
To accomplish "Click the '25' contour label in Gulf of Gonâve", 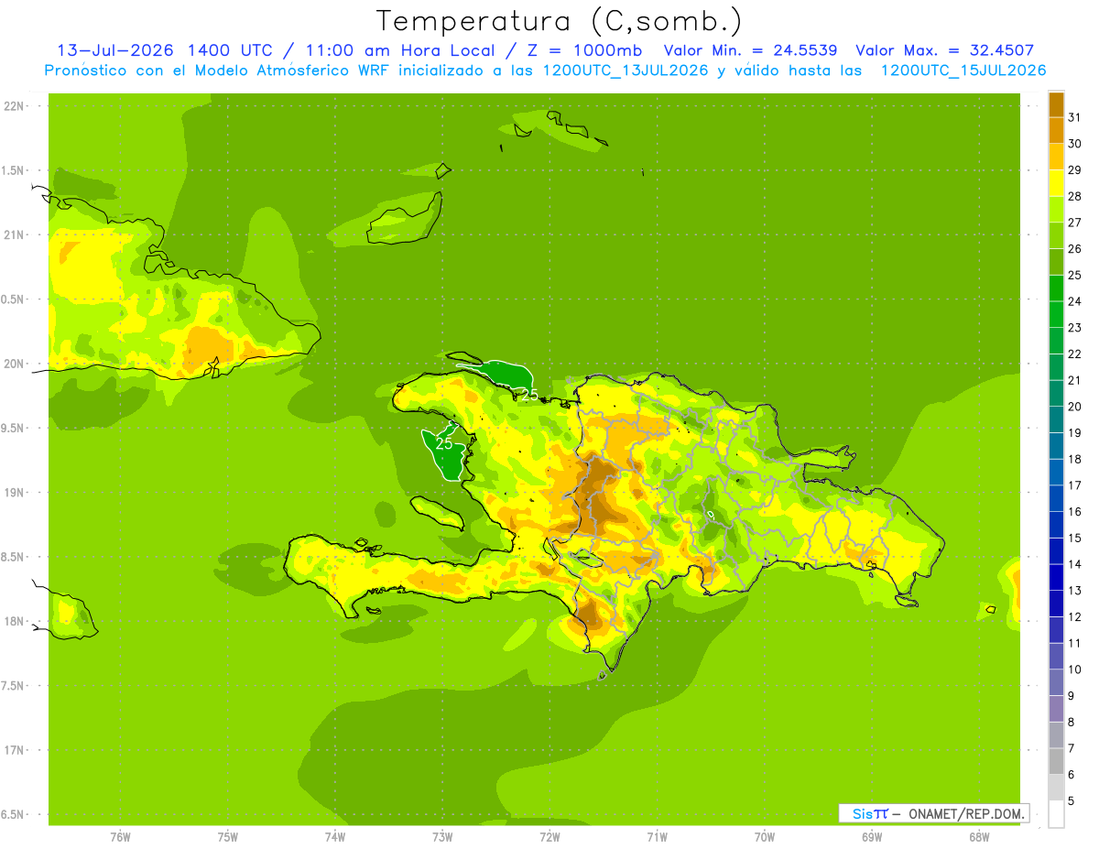I will coord(444,443).
